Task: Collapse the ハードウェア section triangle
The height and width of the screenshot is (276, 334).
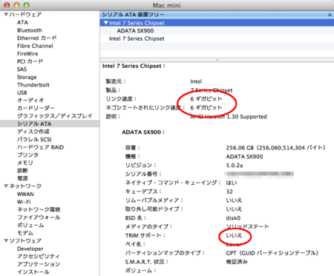Action: click(x=6, y=15)
